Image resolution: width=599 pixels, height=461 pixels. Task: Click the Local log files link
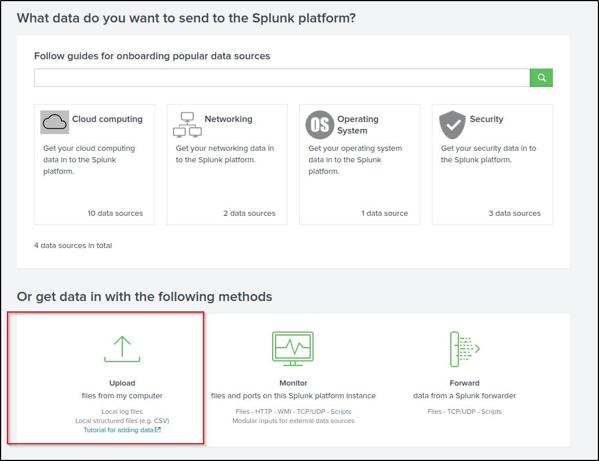(x=122, y=411)
